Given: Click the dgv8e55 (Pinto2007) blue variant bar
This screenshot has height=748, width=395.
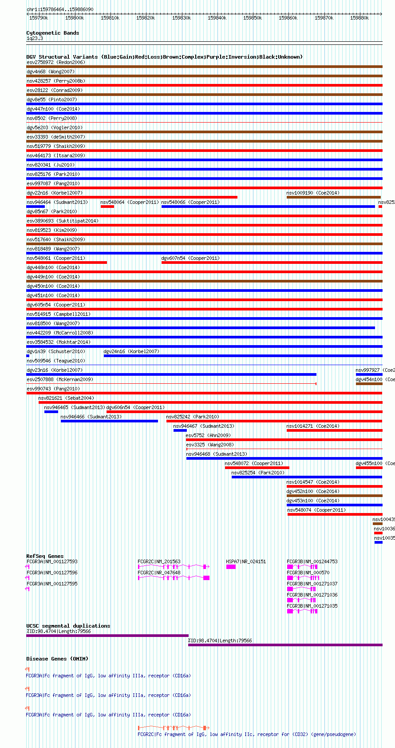Looking at the screenshot, I should coord(204,104).
